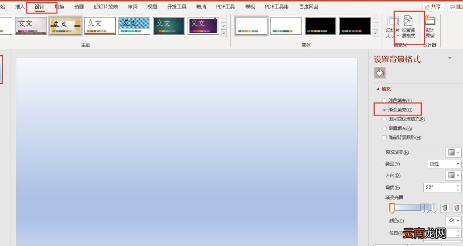Select the dark purple theme thumbnail

(x=203, y=26)
